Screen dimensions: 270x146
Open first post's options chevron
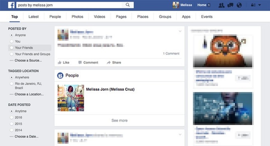[x=180, y=31]
